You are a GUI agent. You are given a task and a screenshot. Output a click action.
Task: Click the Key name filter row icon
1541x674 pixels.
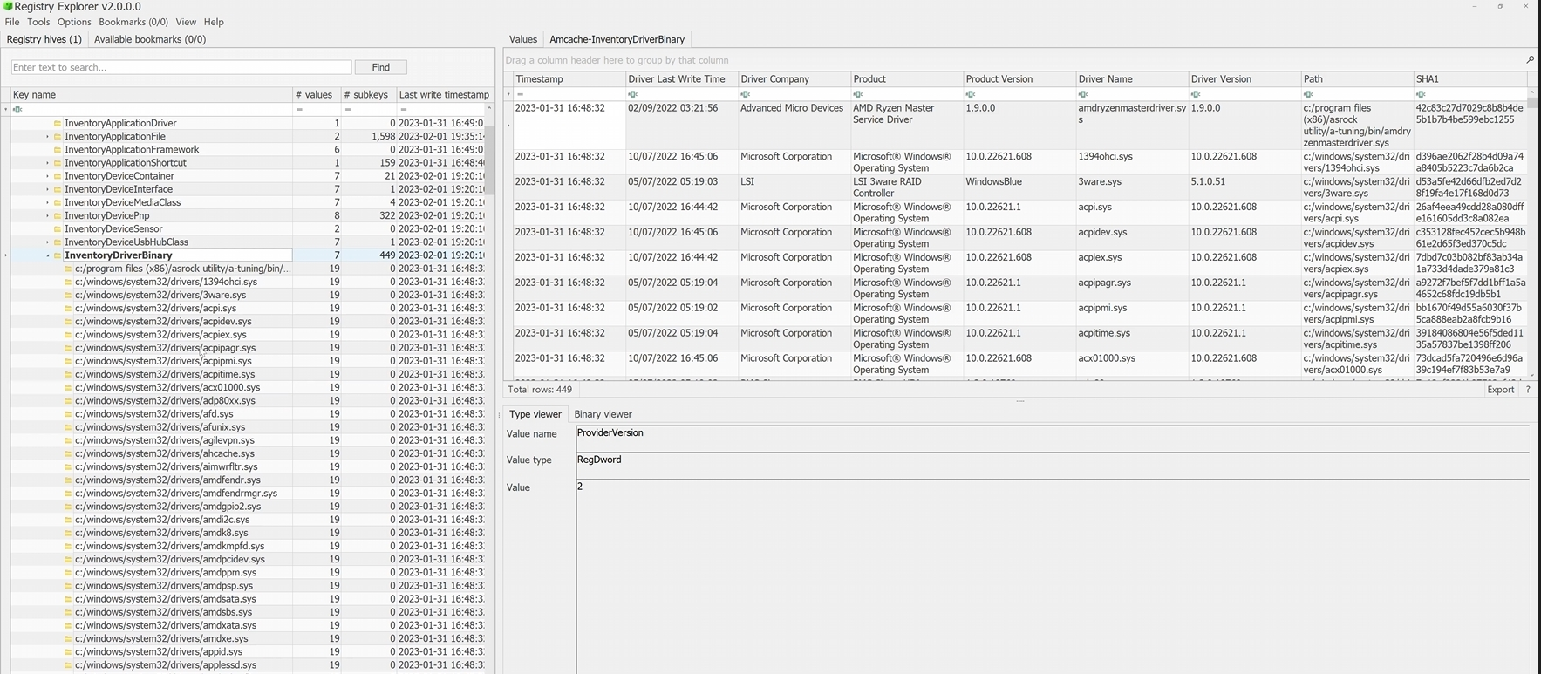pos(17,109)
